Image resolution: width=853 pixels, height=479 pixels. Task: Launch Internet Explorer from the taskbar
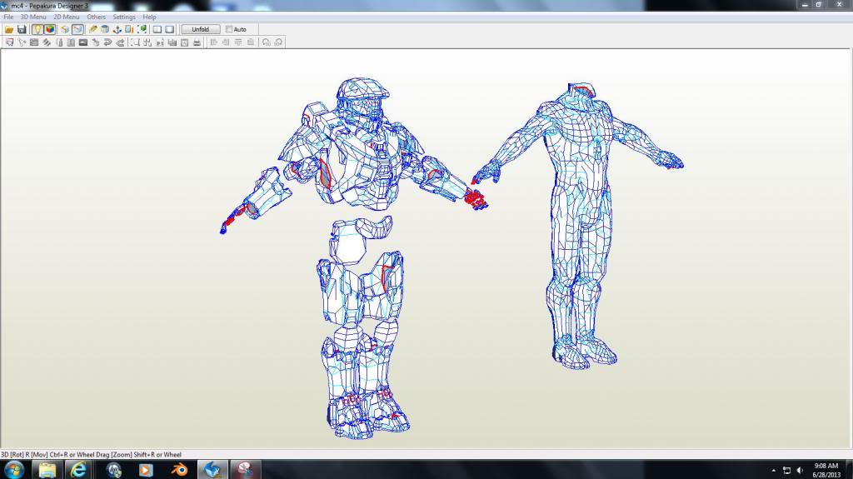pyautogui.click(x=78, y=469)
